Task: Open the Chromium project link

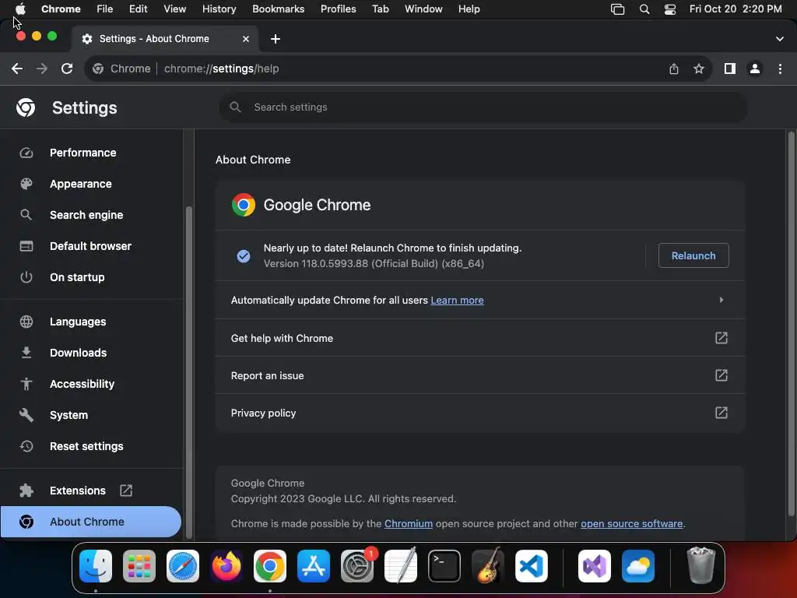Action: coord(408,524)
